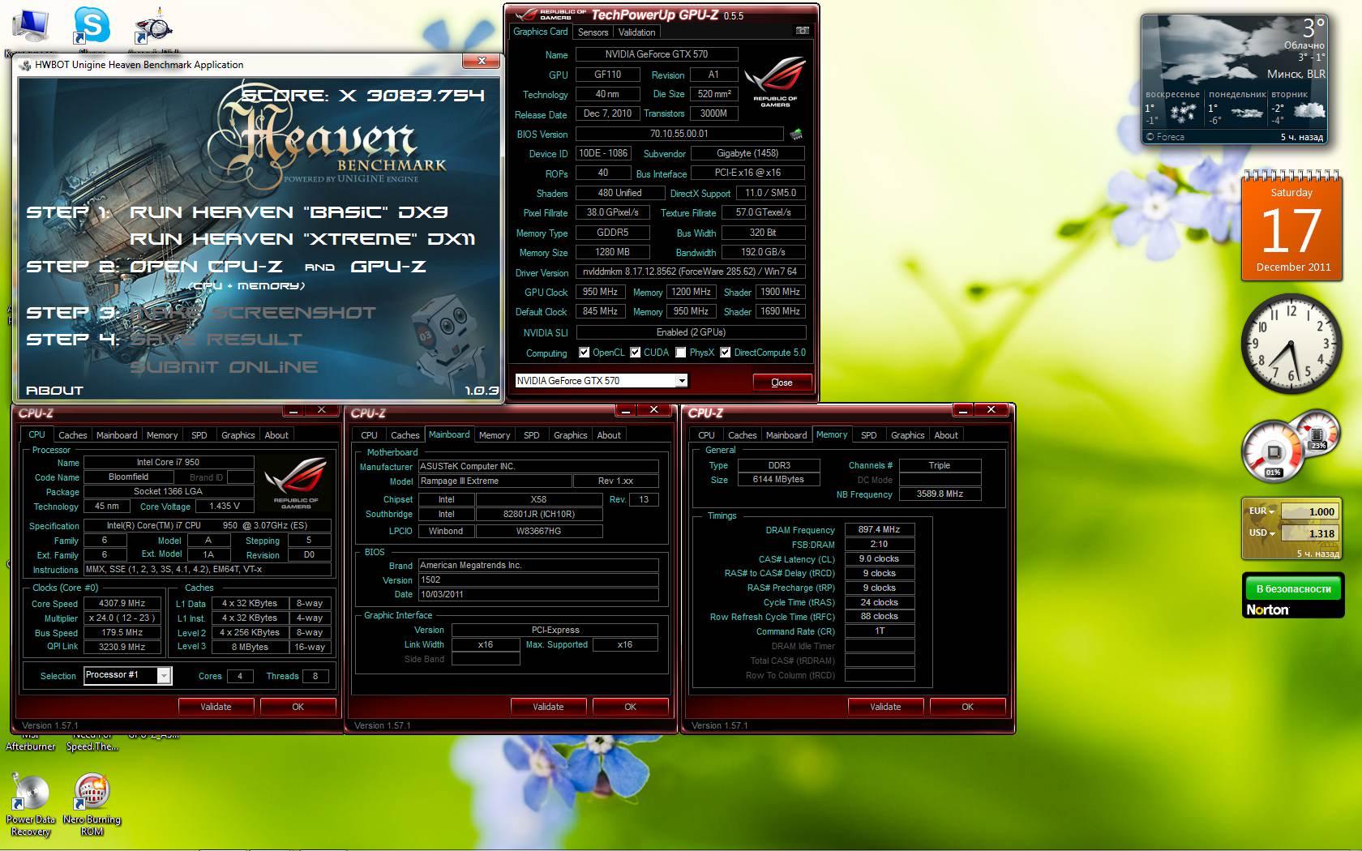
Task: Click the ROG logo in CPU-Z CPU window
Action: click(x=296, y=483)
